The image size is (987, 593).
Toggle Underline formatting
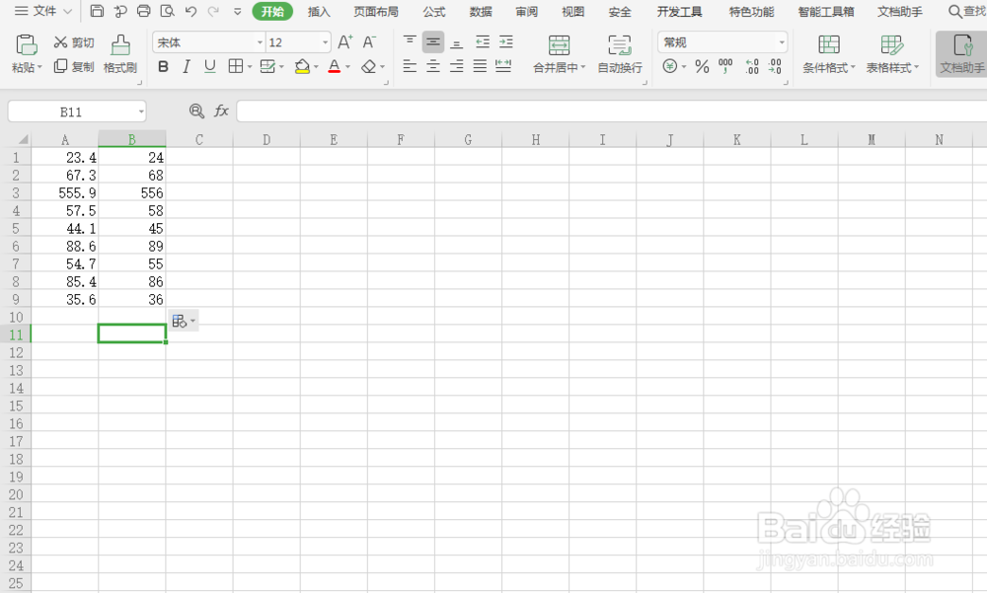(x=209, y=67)
